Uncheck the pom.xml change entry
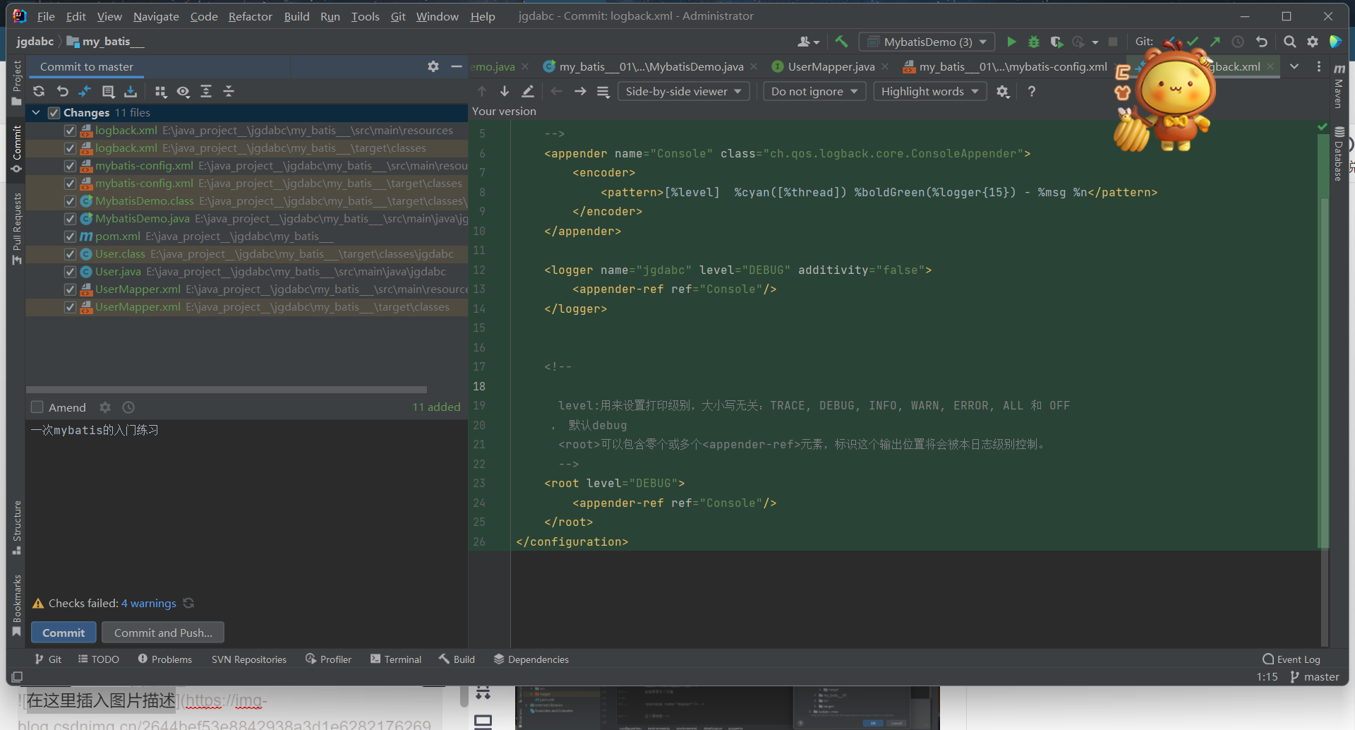Viewport: 1355px width, 730px height. [70, 237]
